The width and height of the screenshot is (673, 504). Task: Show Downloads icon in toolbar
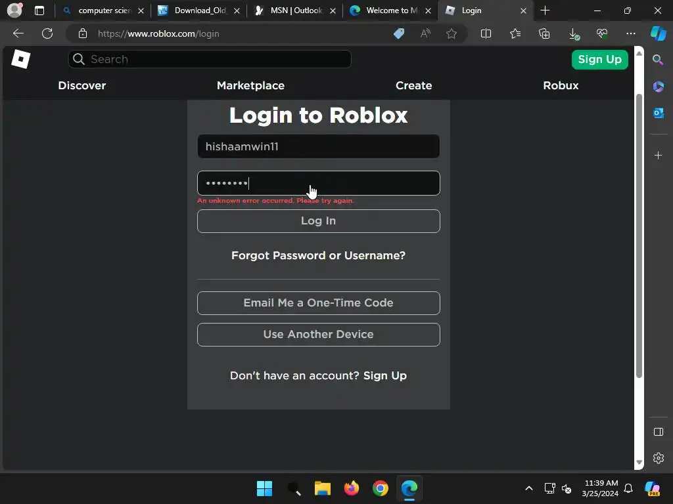coord(574,34)
